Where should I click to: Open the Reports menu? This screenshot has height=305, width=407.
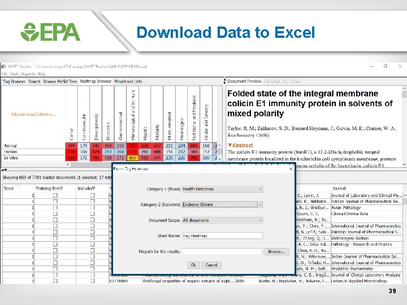pyautogui.click(x=28, y=73)
